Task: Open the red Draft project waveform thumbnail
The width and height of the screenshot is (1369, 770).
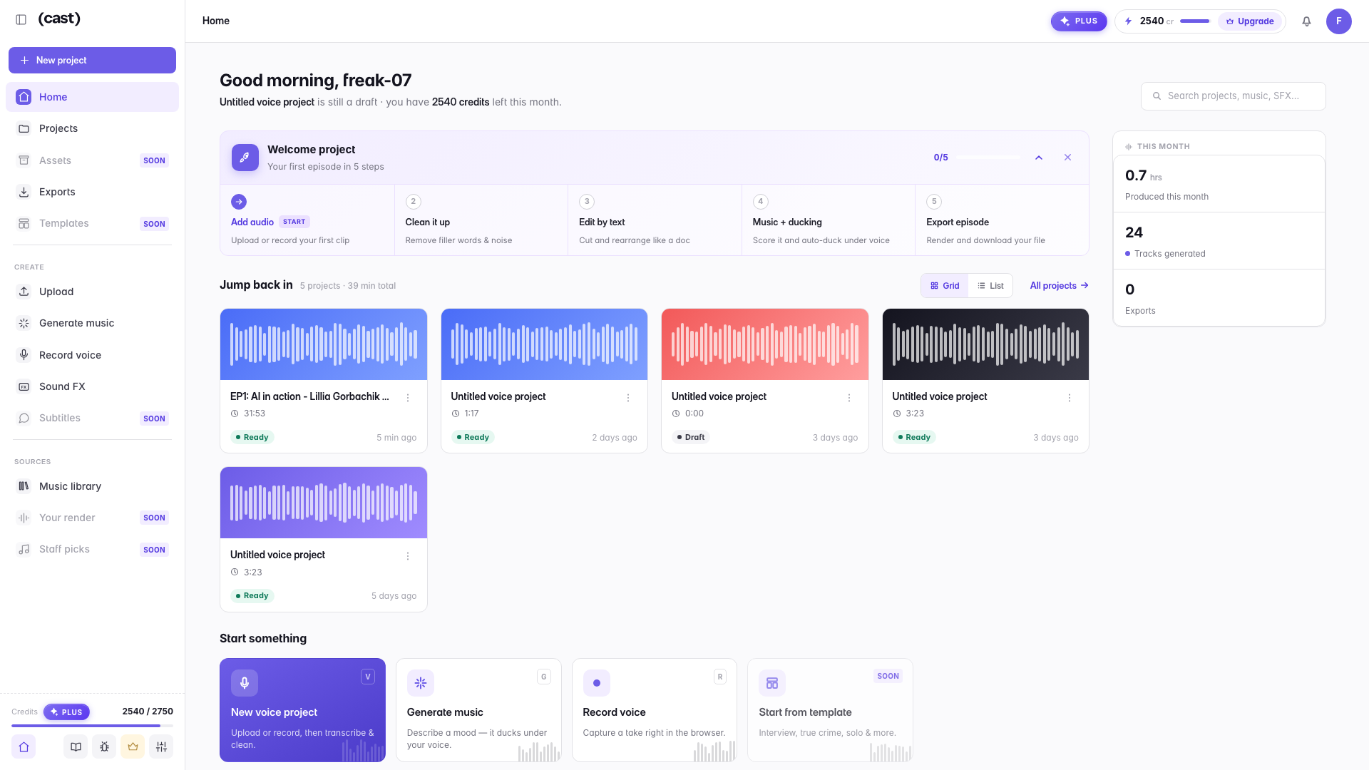Action: pyautogui.click(x=764, y=344)
